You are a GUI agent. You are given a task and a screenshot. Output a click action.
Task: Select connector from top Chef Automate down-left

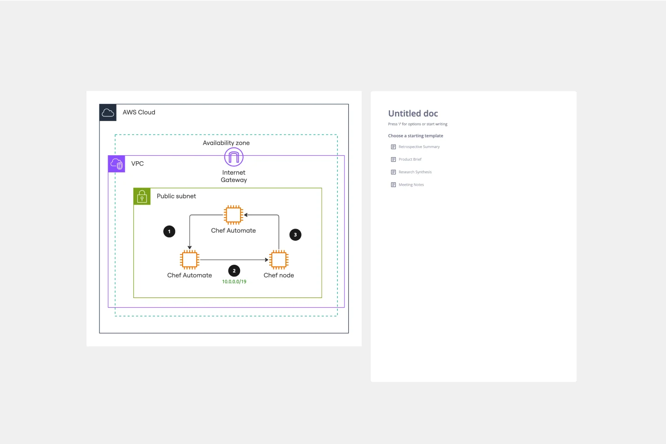pyautogui.click(x=190, y=231)
